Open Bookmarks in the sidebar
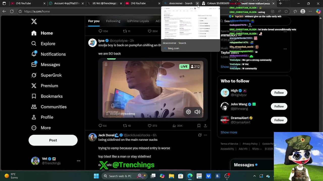Viewport: 323px width, 181px height. pyautogui.click(x=47, y=96)
